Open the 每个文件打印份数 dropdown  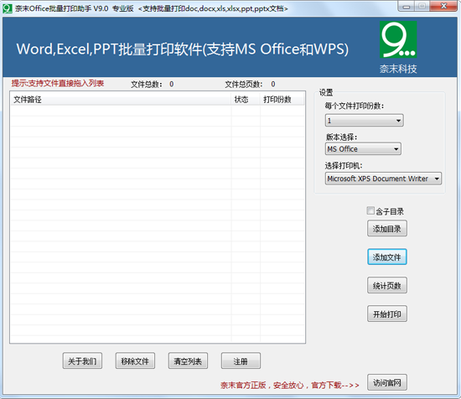[x=364, y=121]
